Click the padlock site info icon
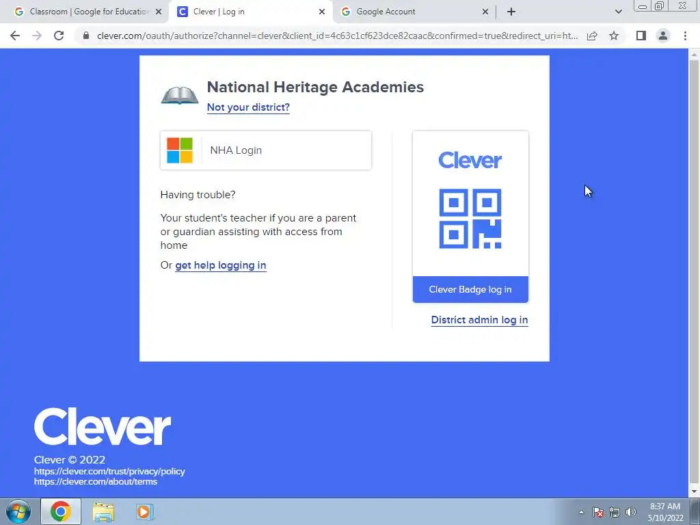The width and height of the screenshot is (700, 525). pyautogui.click(x=85, y=36)
